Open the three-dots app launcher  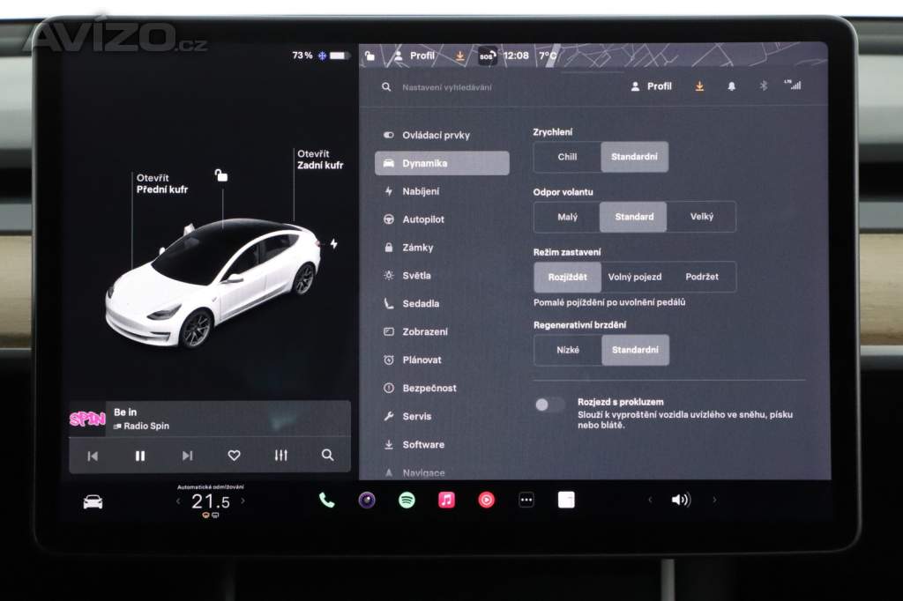(526, 501)
